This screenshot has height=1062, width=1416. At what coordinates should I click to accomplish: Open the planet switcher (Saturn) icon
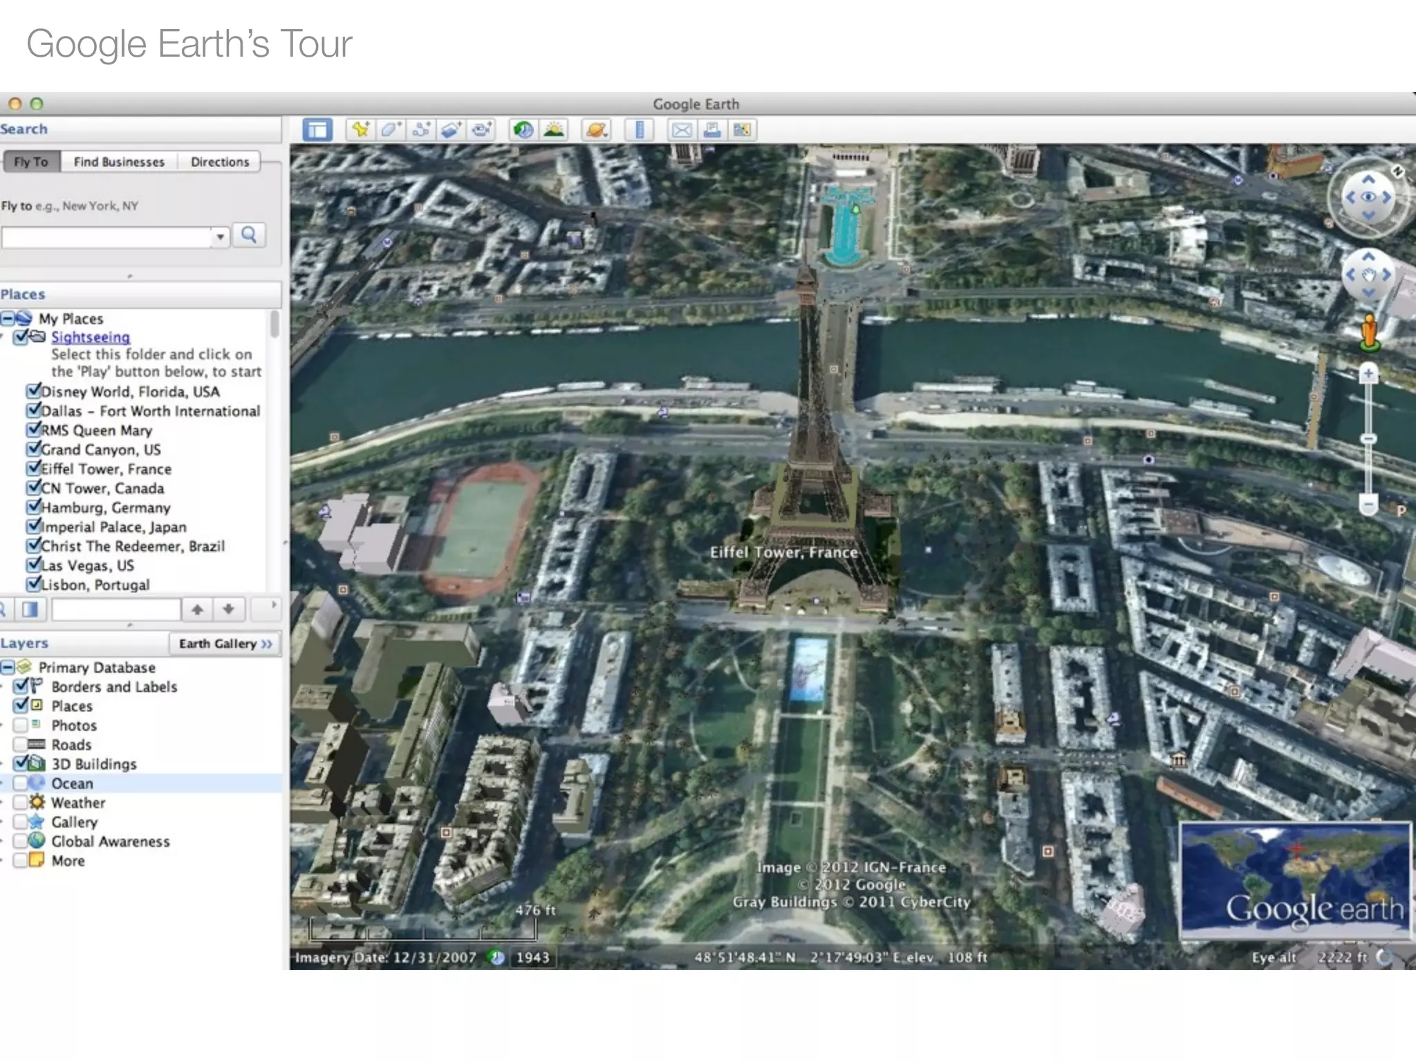(x=596, y=129)
